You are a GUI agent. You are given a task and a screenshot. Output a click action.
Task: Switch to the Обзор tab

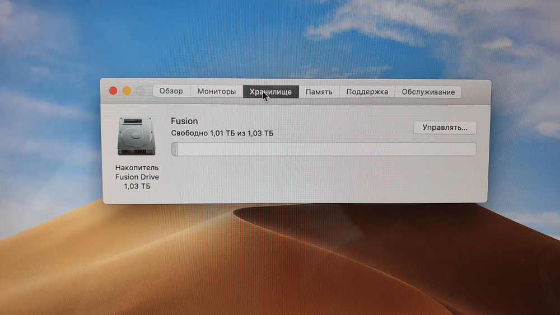tap(171, 91)
